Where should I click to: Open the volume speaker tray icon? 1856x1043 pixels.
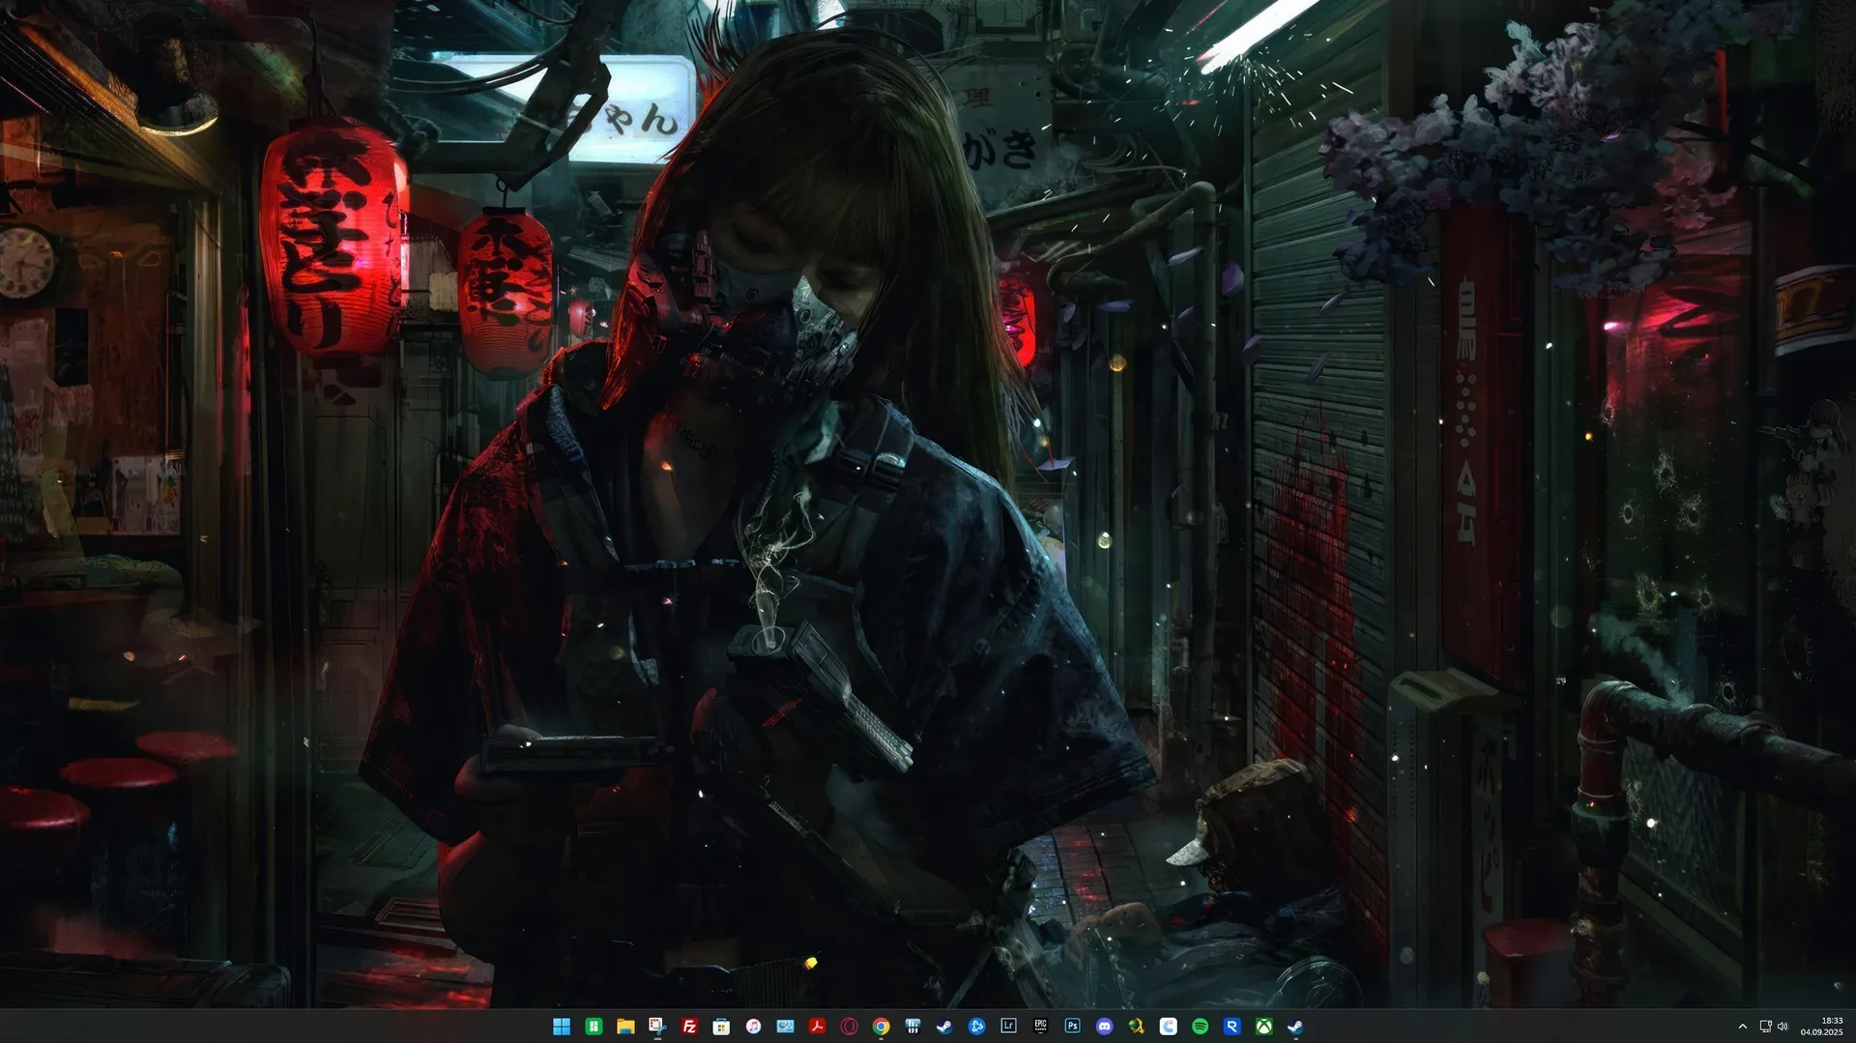[1783, 1027]
